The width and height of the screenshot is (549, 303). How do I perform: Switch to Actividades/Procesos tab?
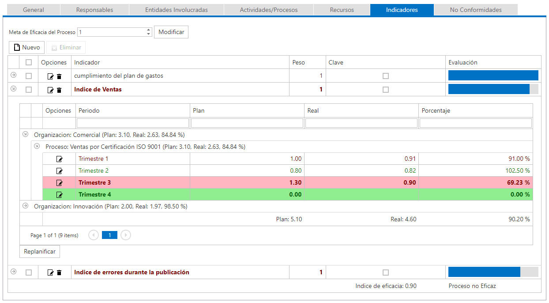[x=269, y=10]
